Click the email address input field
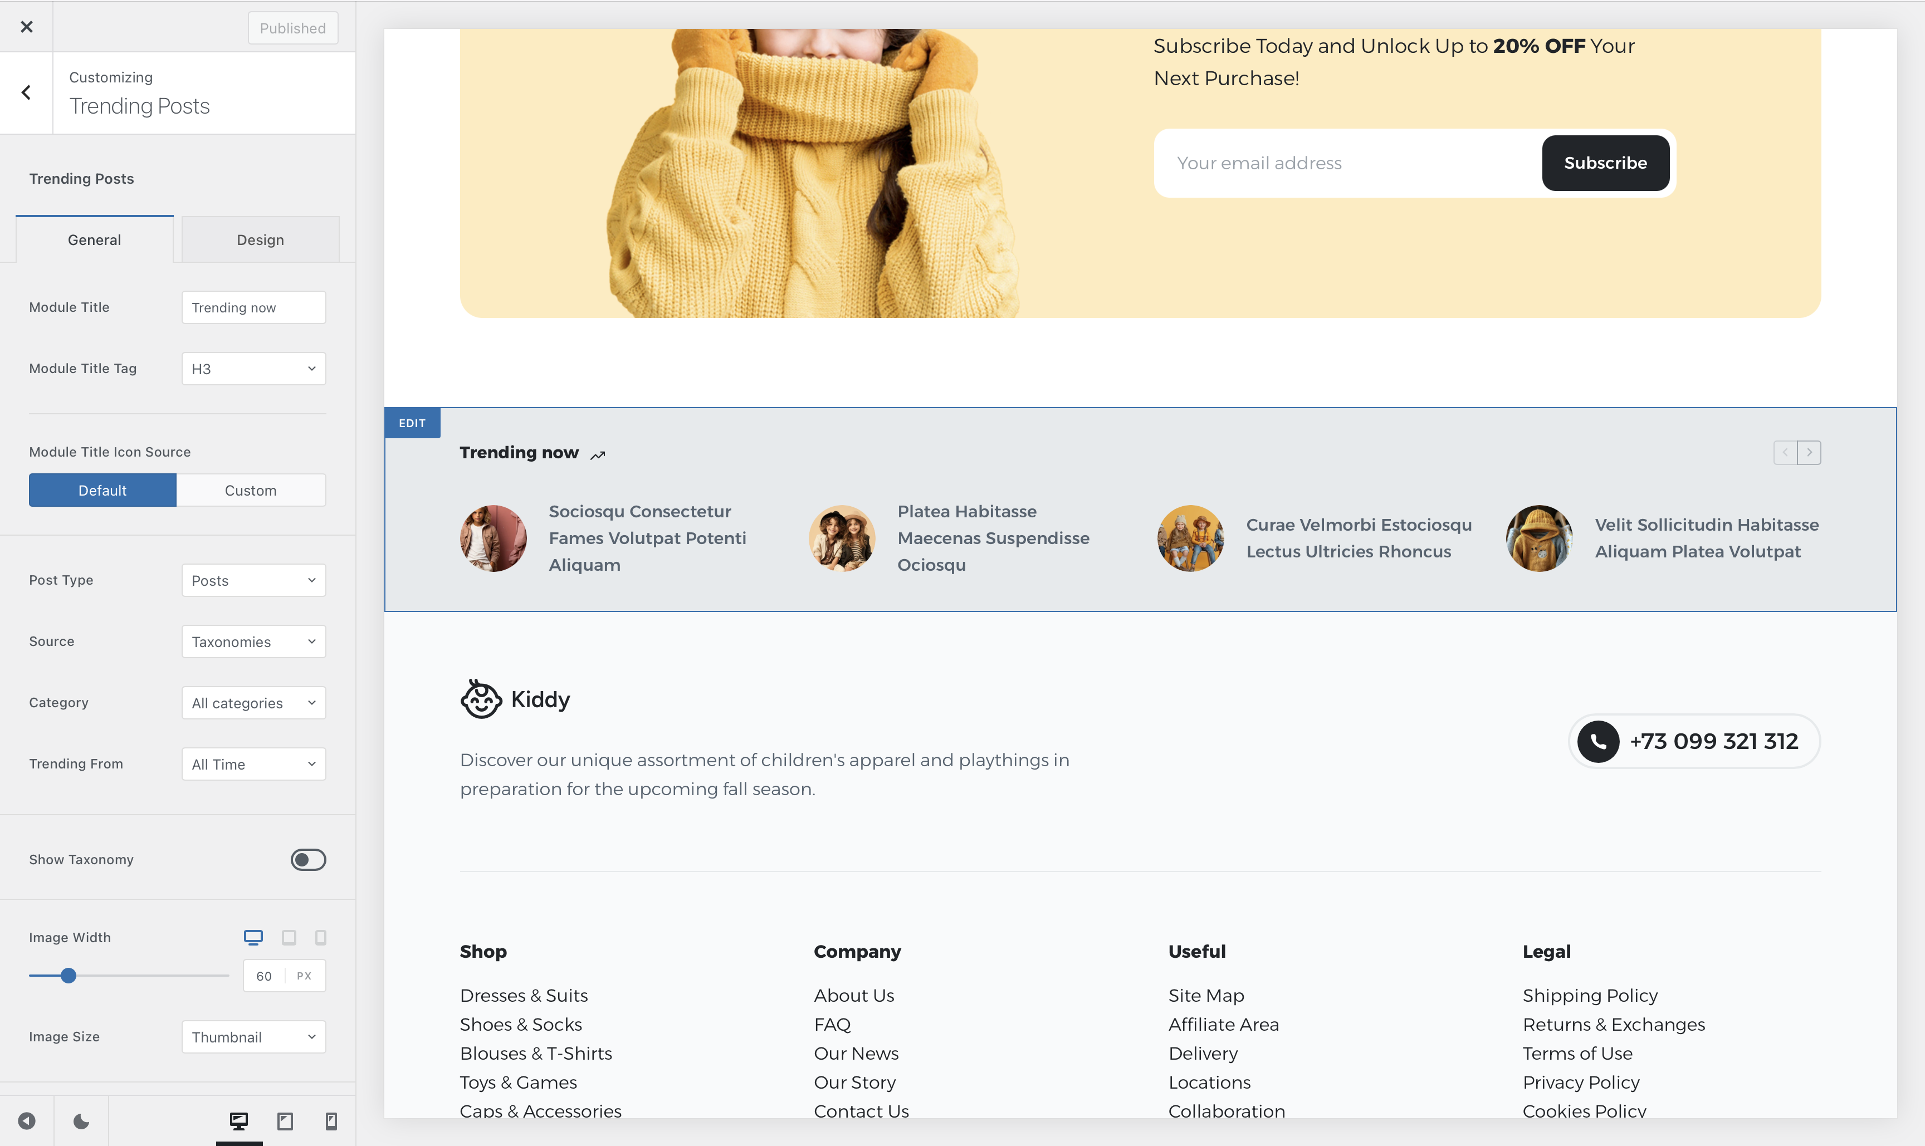This screenshot has height=1146, width=1925. click(1348, 163)
